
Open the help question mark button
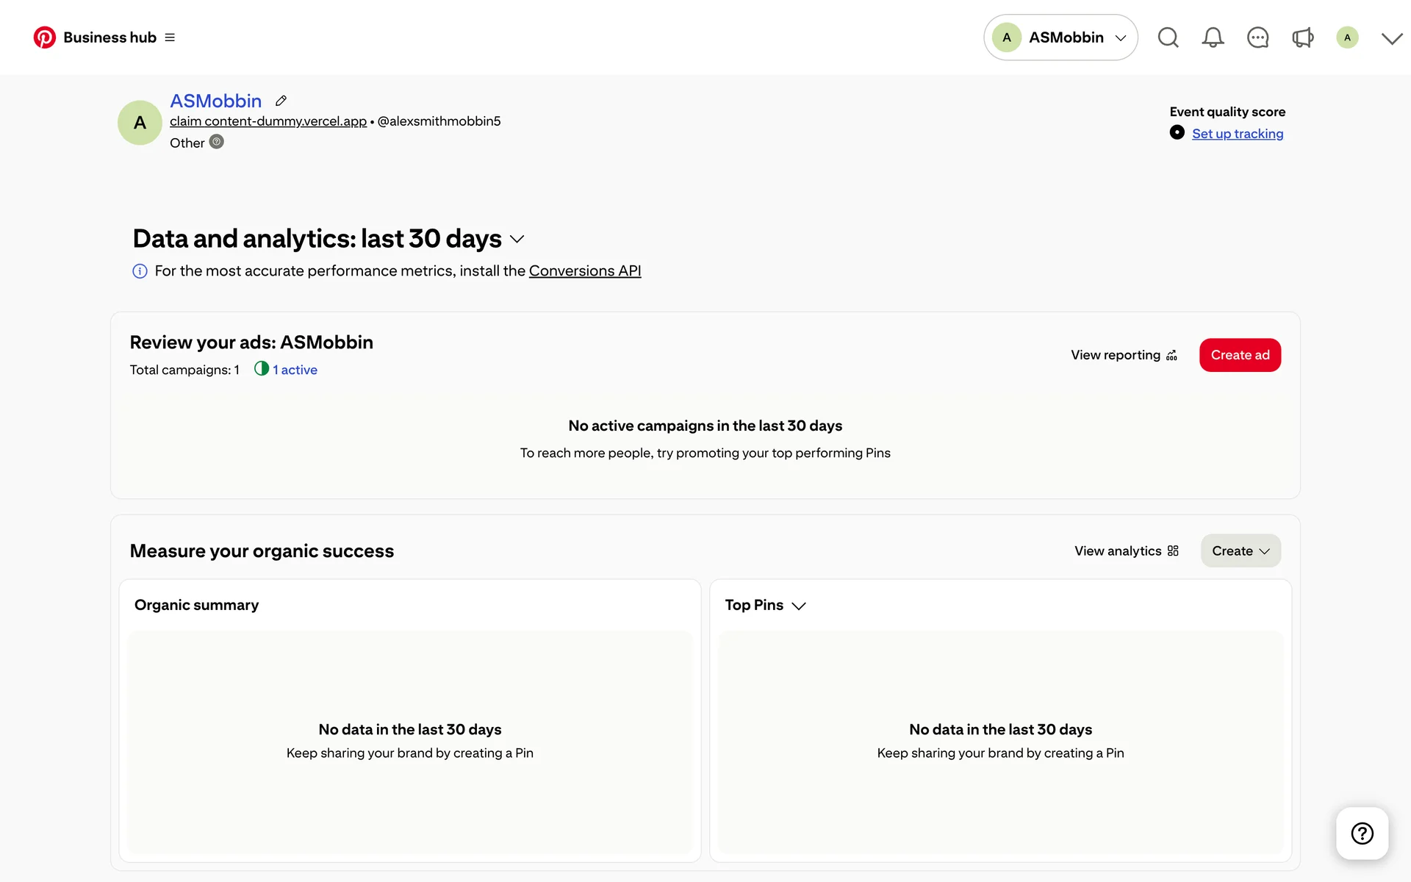click(1362, 833)
